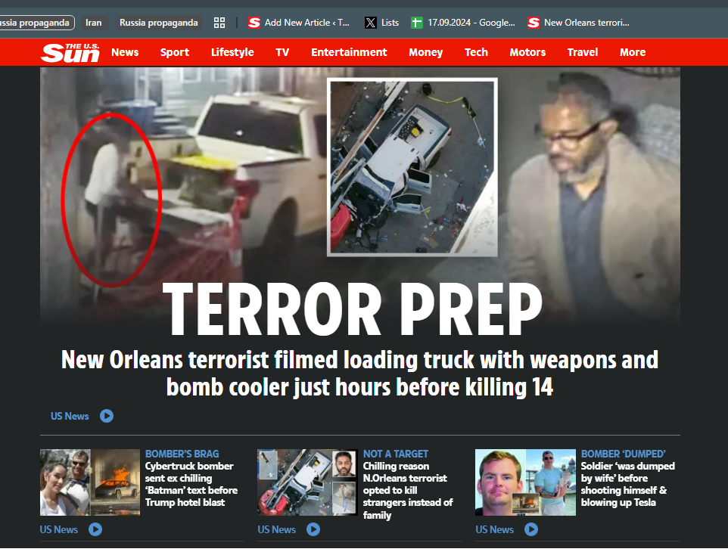Open the Lists bookmark
The image size is (728, 552).
[x=381, y=23]
